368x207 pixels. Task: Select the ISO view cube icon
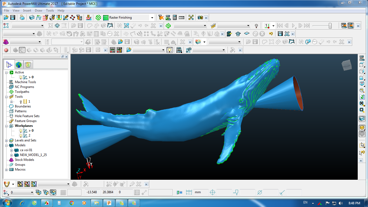pyautogui.click(x=362, y=84)
